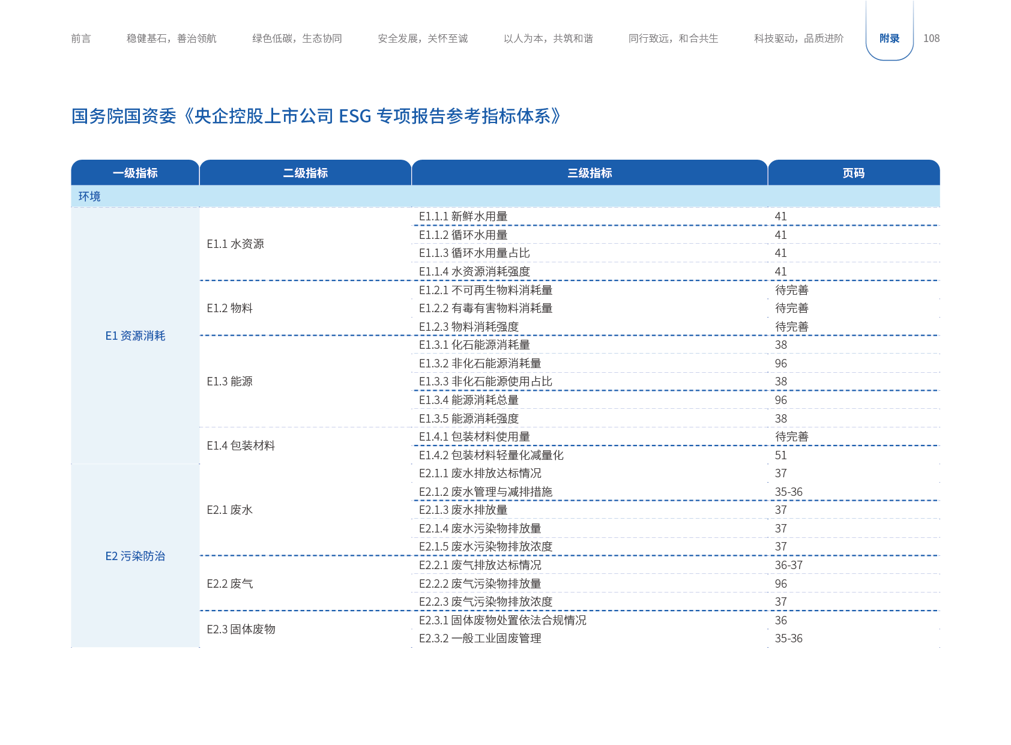Open 科技驱动，品质进阶 navigation item

tap(798, 38)
